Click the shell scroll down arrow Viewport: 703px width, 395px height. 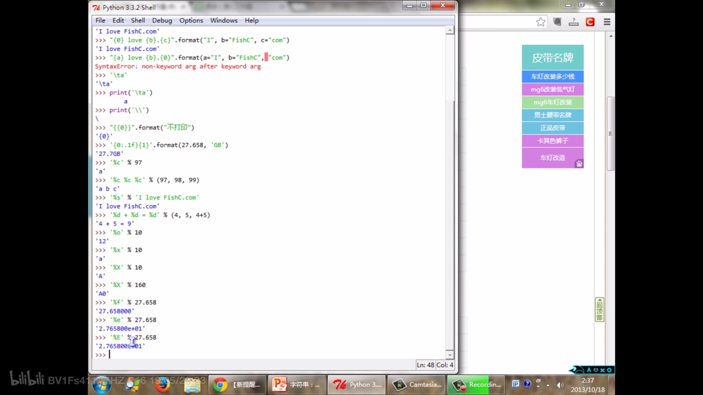pyautogui.click(x=450, y=355)
